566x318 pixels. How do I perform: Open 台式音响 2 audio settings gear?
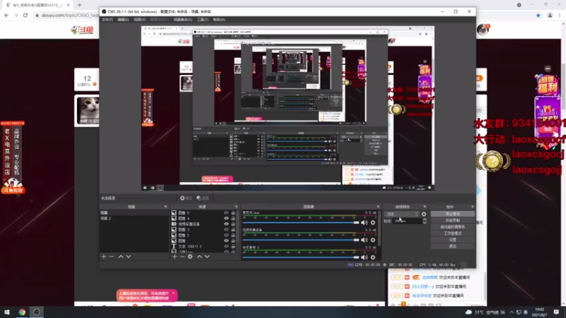pos(373,257)
